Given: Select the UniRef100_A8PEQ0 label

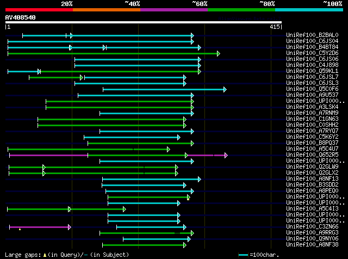Looking at the screenshot, I should 312,191.
